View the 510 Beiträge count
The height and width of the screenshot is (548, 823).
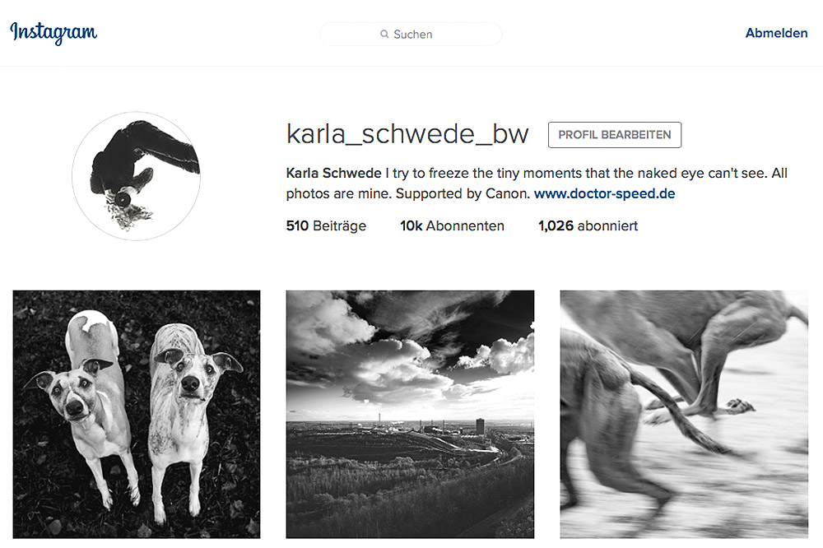pyautogui.click(x=326, y=225)
